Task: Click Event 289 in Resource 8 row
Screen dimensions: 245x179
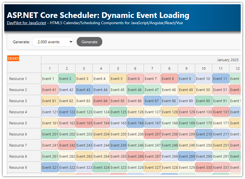Action: point(186,156)
